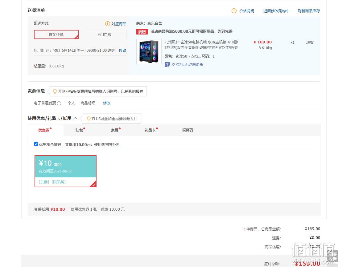Click the 活动商品购满5000.00元 promotion text

[x=192, y=31]
